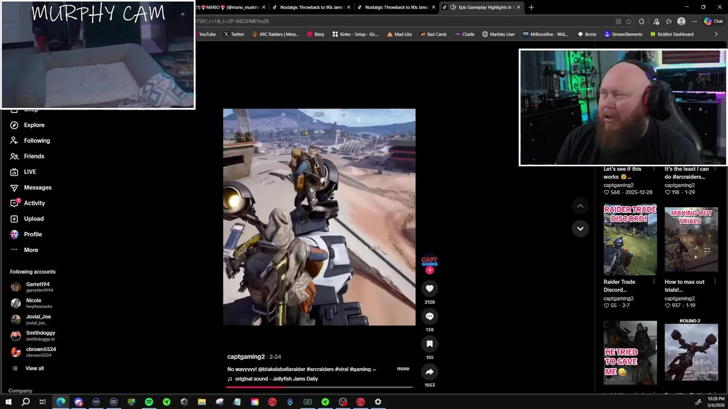Screen dimensions: 728x409
Task: Expand video caption with 'more'
Action: [x=403, y=369]
